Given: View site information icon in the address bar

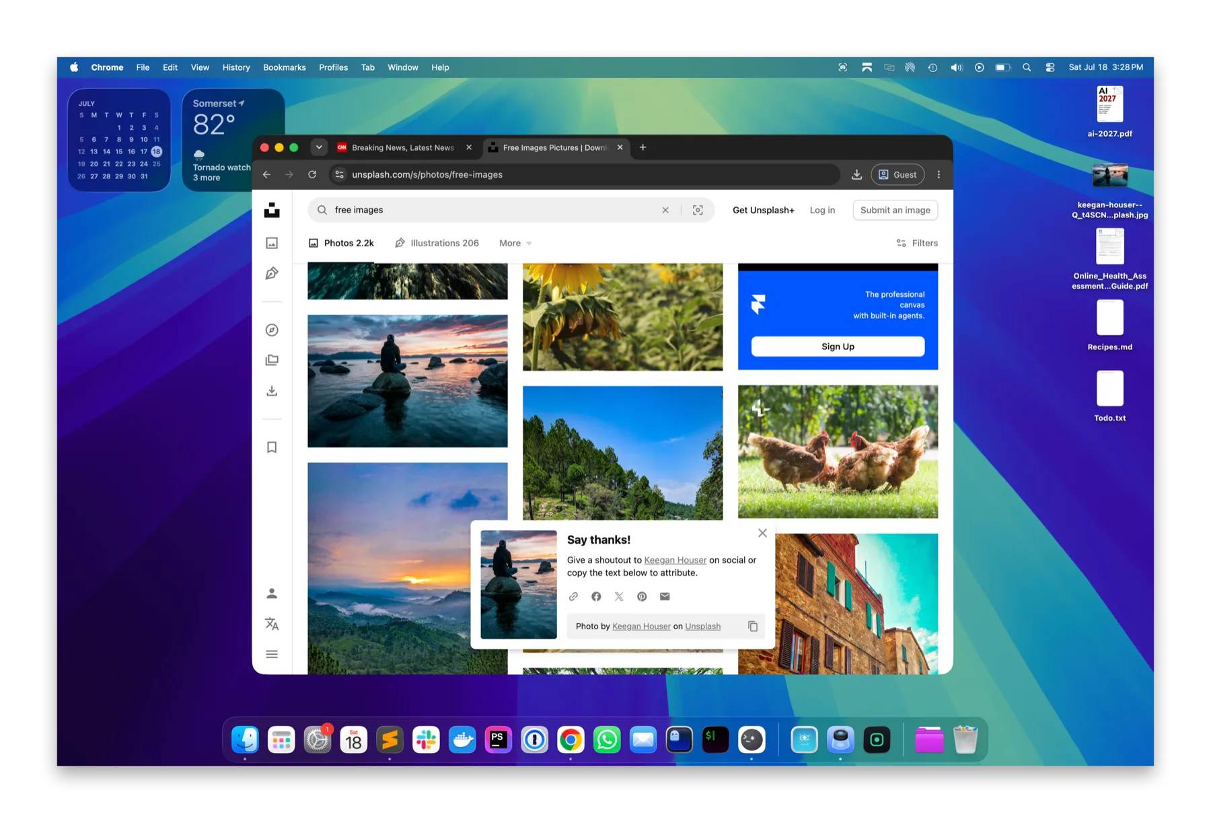Looking at the screenshot, I should pos(340,174).
